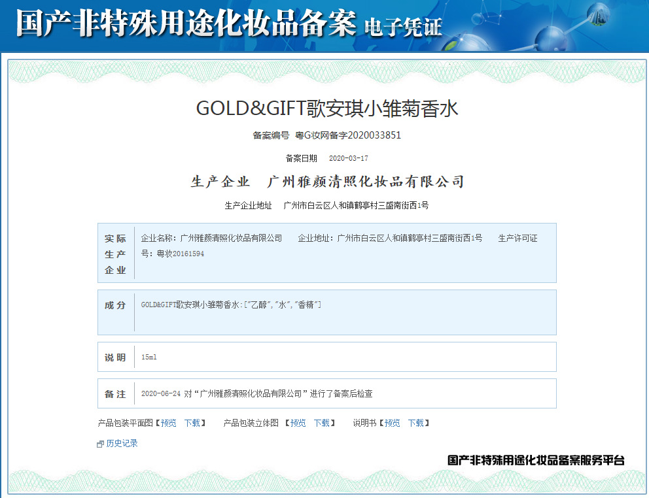Click the 备注 row label
649x498 pixels.
[x=115, y=394]
